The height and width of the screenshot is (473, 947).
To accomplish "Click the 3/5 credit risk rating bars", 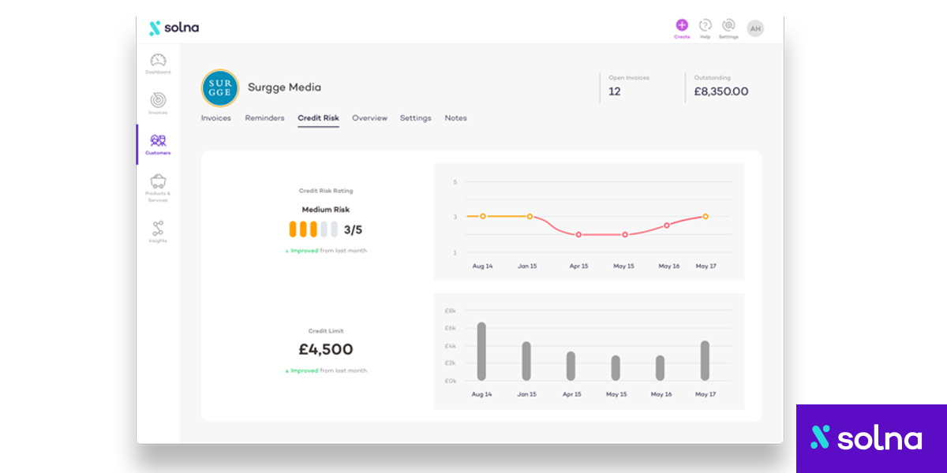I will [x=313, y=229].
